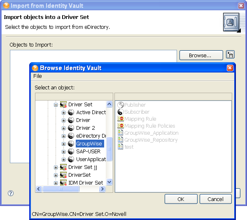The width and height of the screenshot is (247, 220).
Task: Click the Mapping Rule Policies text
Action: 150,126
